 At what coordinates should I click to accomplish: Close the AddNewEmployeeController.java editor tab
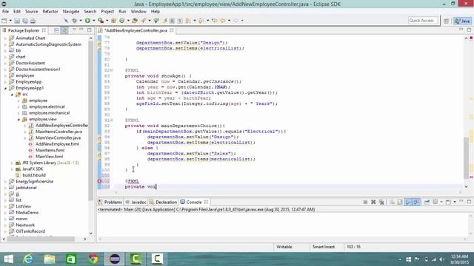click(x=171, y=30)
